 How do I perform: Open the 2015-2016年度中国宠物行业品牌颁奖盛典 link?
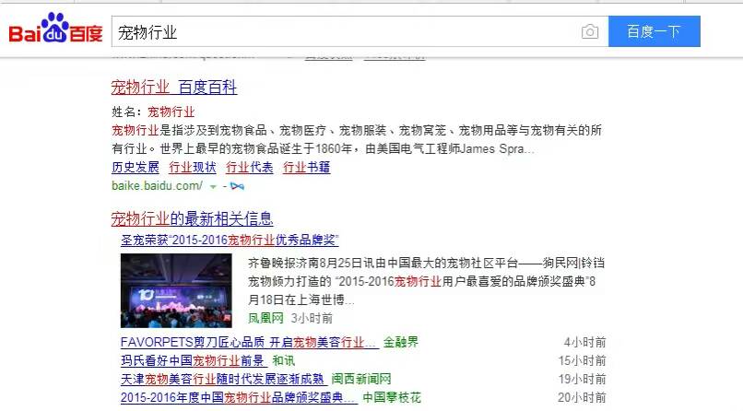click(238, 397)
